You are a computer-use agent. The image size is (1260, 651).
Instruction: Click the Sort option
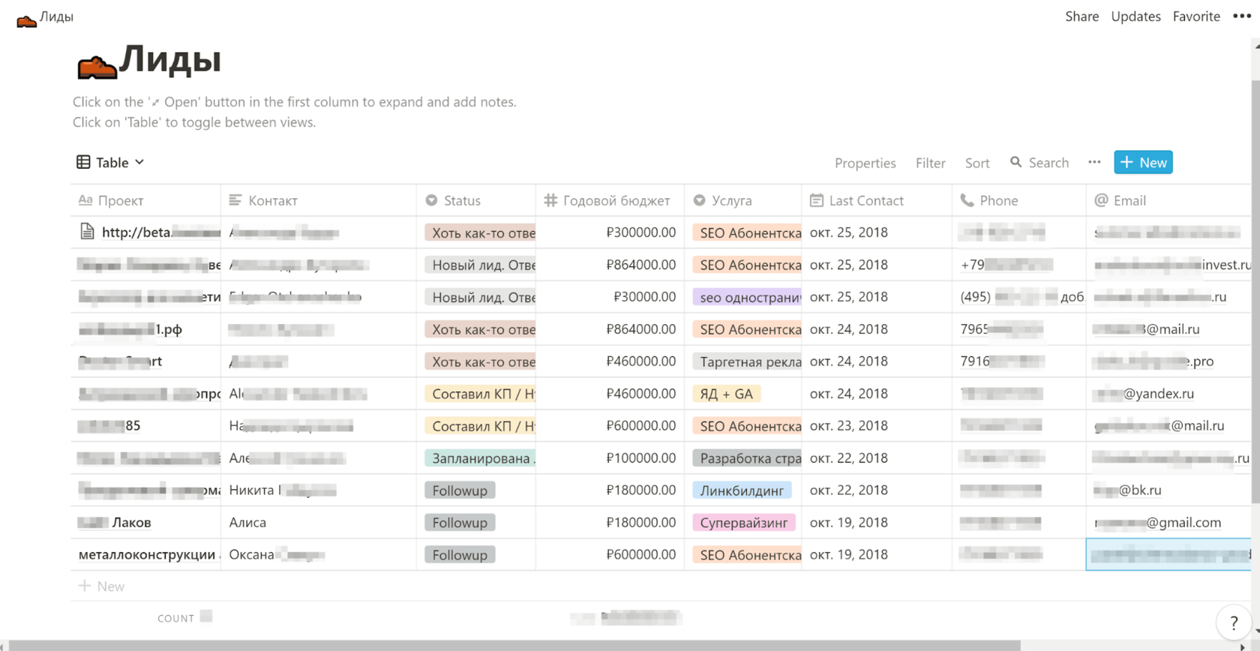point(976,163)
